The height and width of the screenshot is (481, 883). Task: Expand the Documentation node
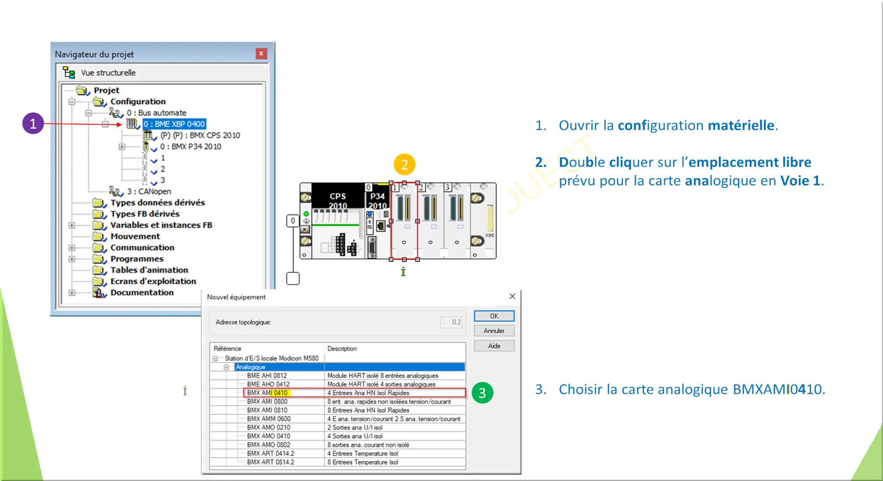coord(72,293)
